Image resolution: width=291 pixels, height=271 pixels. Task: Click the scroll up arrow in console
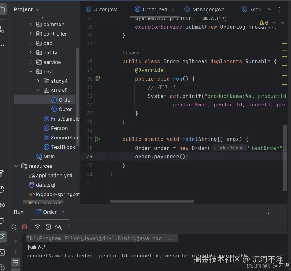tap(16, 241)
